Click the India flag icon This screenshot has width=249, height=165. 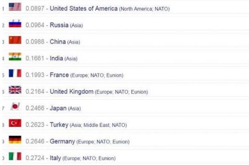(x=15, y=57)
